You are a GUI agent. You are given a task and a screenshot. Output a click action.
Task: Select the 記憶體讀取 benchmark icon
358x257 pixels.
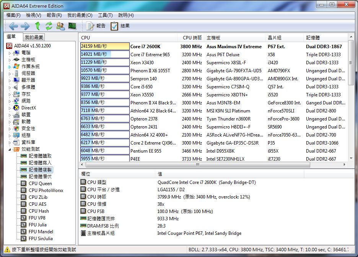point(23,156)
